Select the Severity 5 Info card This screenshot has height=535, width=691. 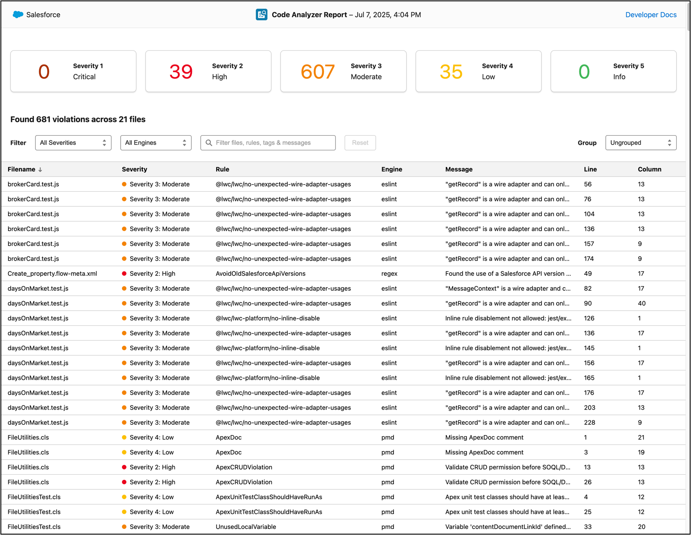(x=613, y=71)
